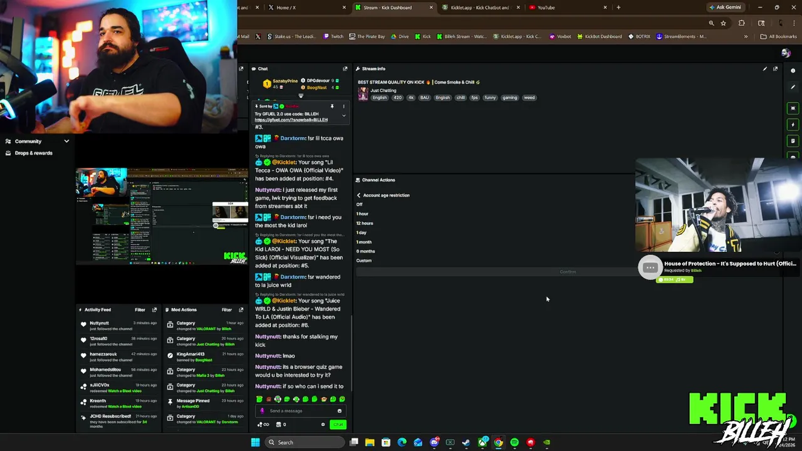This screenshot has height=451, width=802.
Task: Click the note icon in right sidebar
Action: (x=793, y=141)
